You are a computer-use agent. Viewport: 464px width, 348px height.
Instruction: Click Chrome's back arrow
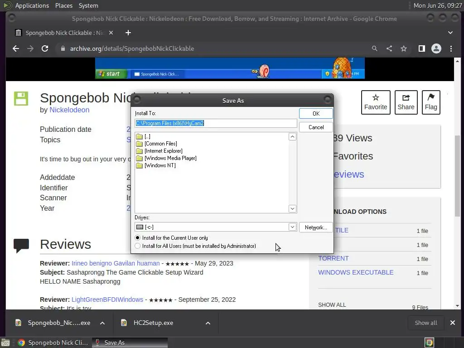16,48
